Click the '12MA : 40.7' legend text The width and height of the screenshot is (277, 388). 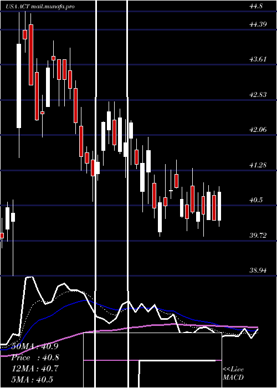pyautogui.click(x=35, y=369)
